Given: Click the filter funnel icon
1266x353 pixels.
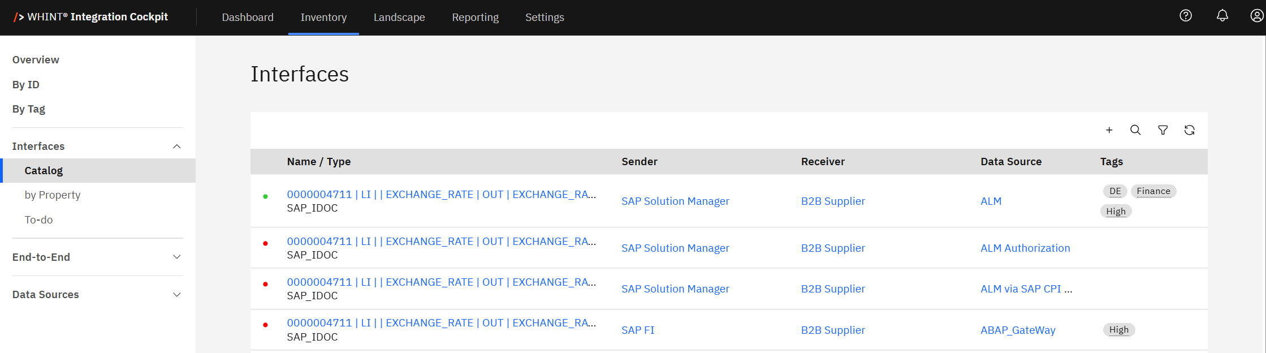Looking at the screenshot, I should [1163, 130].
